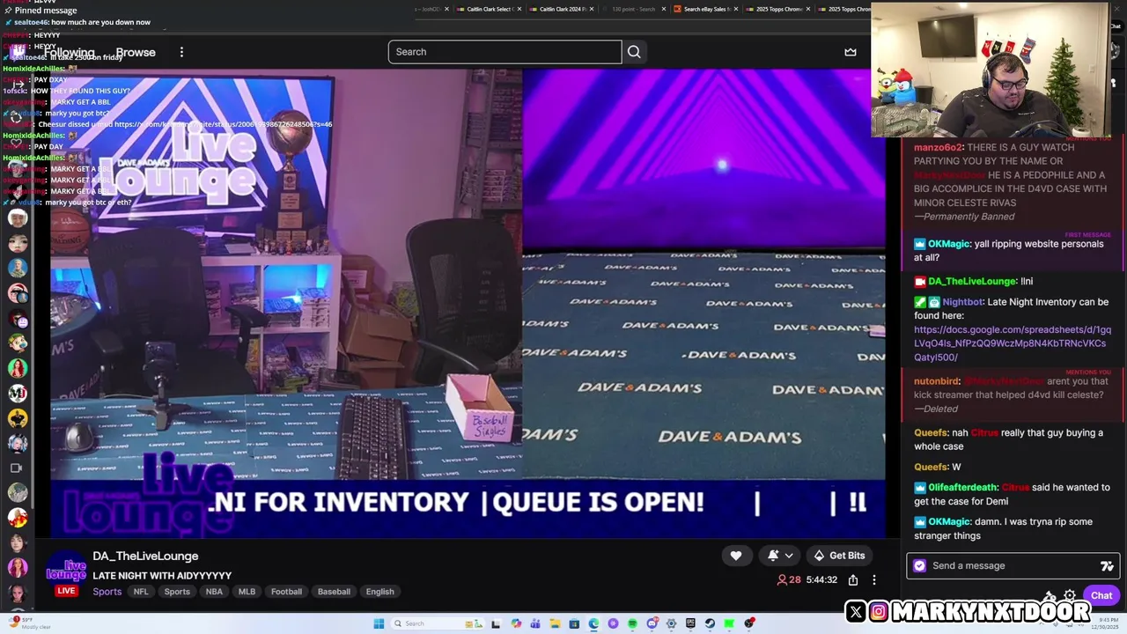Open emote picker in message box
Image resolution: width=1127 pixels, height=634 pixels.
(x=1107, y=566)
